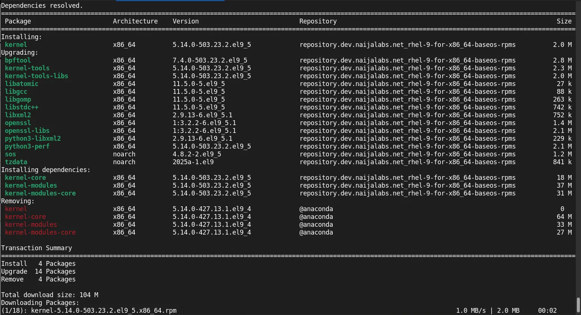The width and height of the screenshot is (581, 315).
Task: Select the 'openssl-libs' package name
Action: [27, 131]
